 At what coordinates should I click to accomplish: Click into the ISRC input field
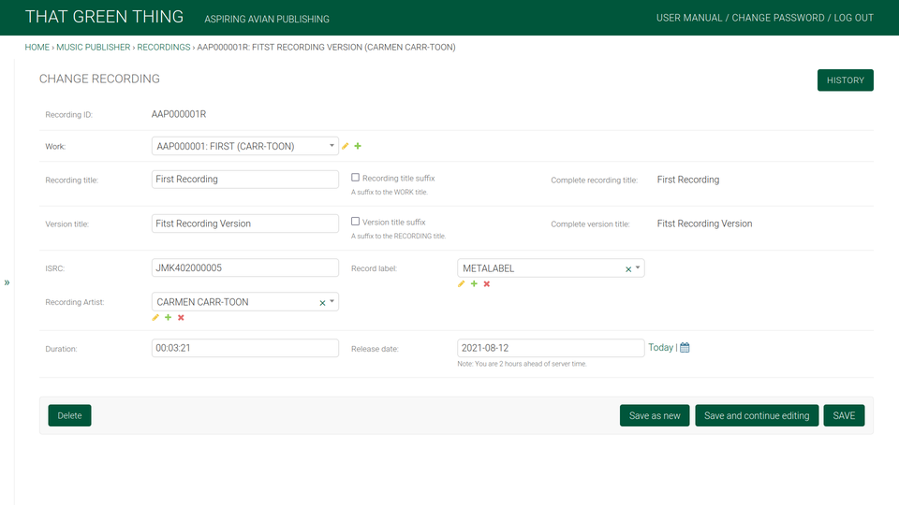point(245,268)
